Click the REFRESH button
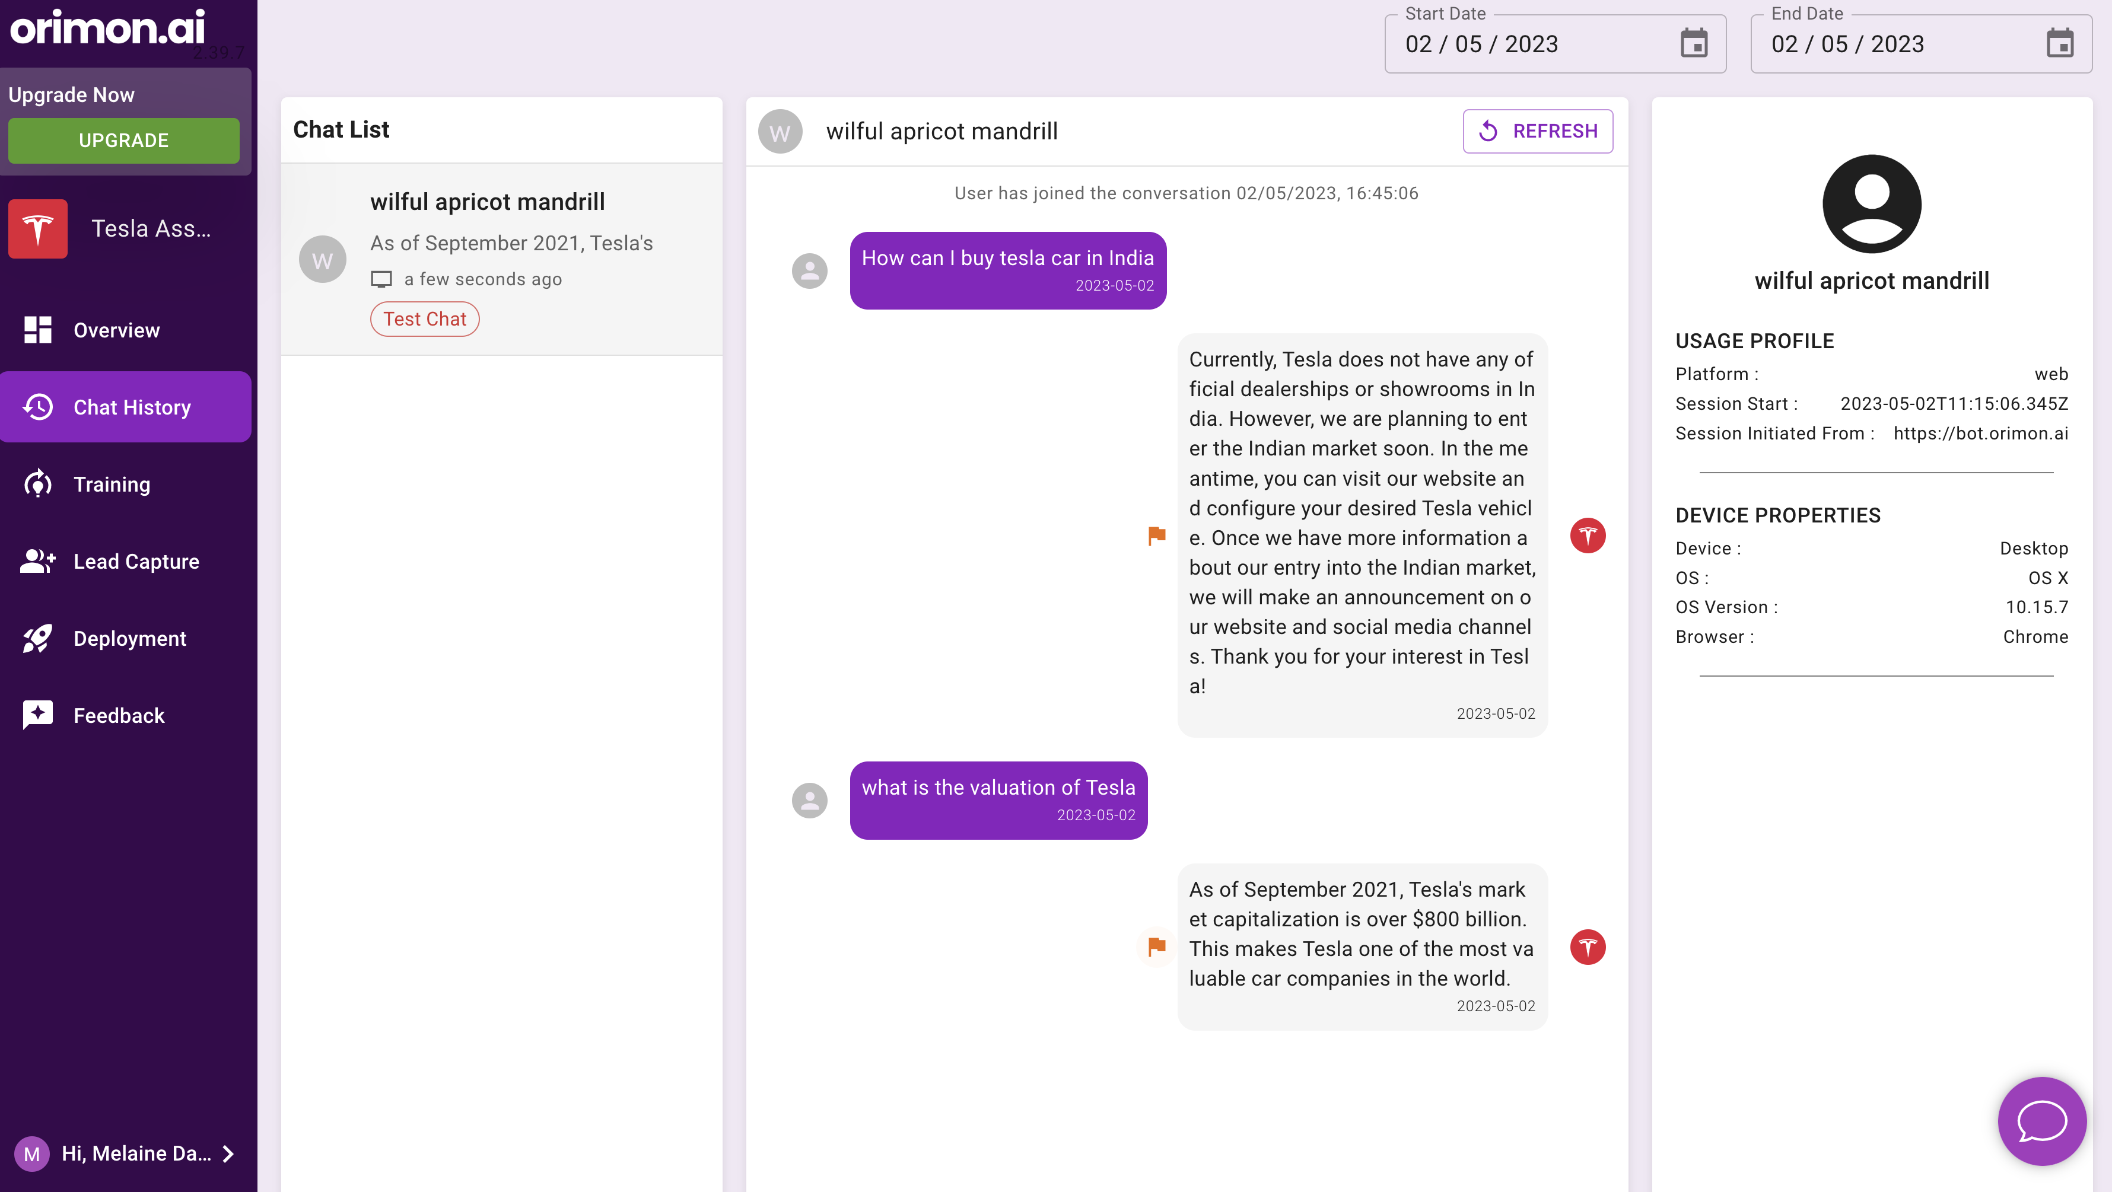This screenshot has height=1192, width=2112. [x=1537, y=131]
